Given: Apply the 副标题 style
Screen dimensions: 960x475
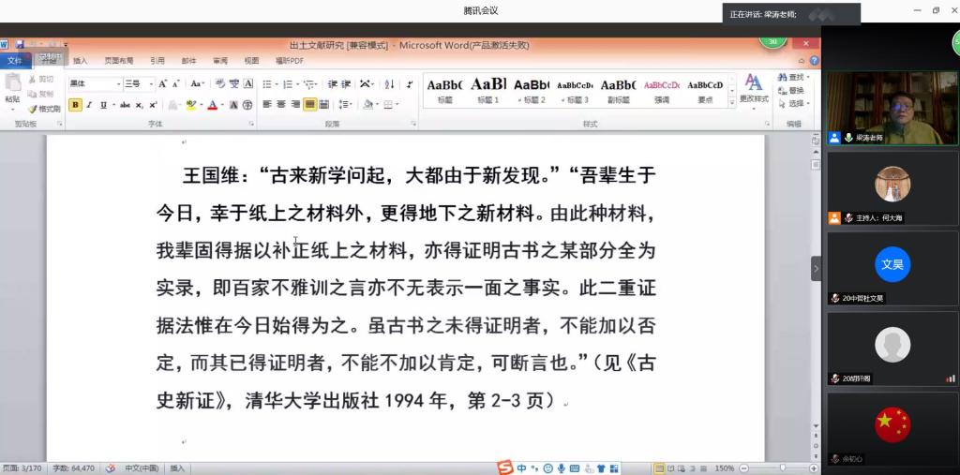Looking at the screenshot, I should [619, 90].
